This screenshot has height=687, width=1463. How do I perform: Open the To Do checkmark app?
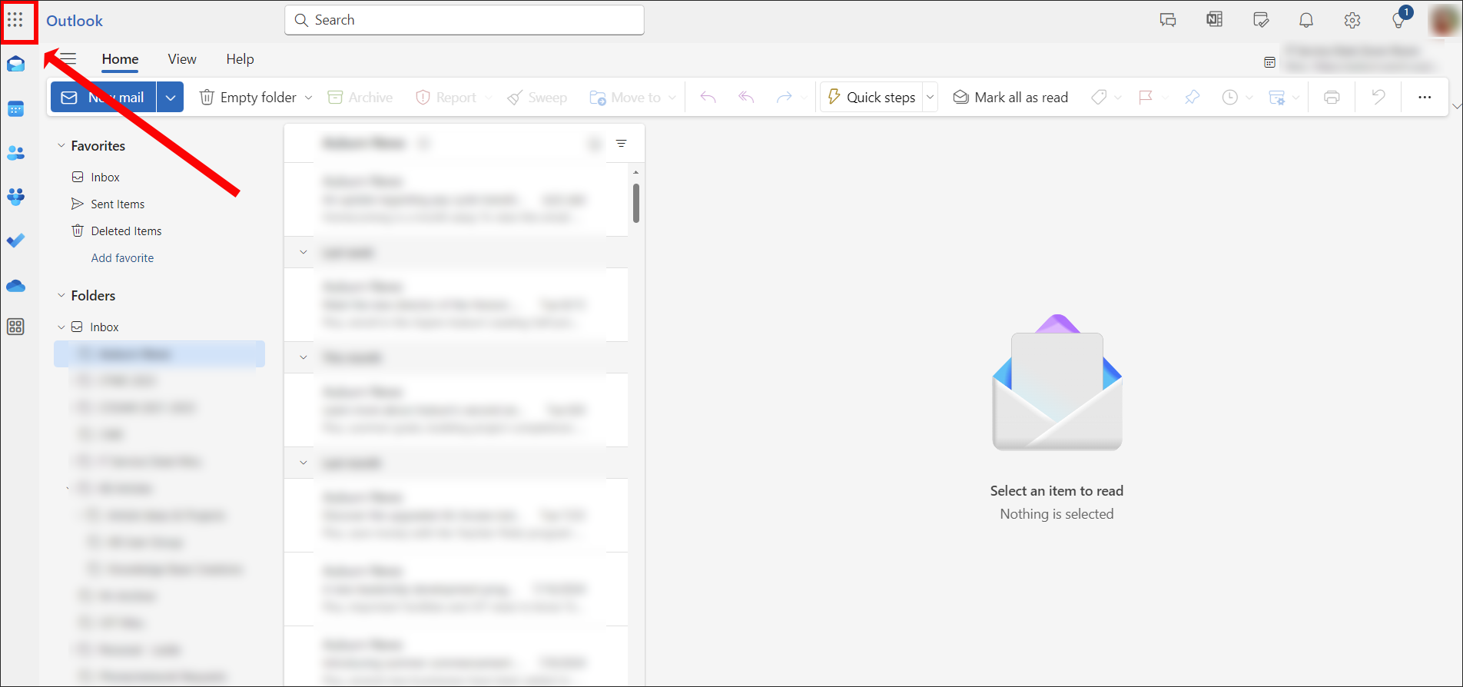(15, 241)
